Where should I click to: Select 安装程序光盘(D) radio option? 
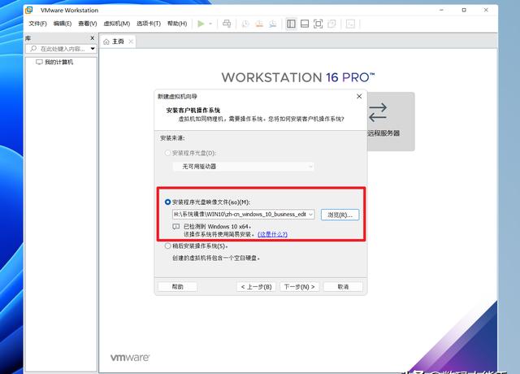pyautogui.click(x=168, y=153)
